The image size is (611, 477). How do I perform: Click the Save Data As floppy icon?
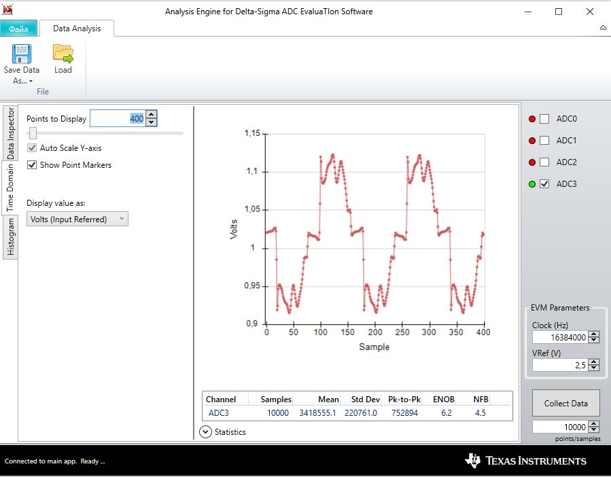(22, 54)
